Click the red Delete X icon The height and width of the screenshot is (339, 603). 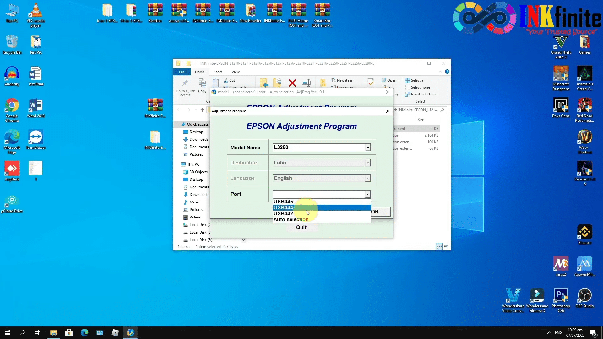[292, 83]
